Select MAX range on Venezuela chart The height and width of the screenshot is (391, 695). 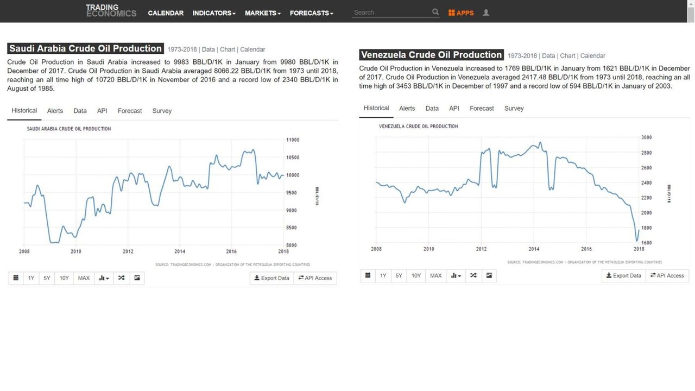(x=436, y=276)
